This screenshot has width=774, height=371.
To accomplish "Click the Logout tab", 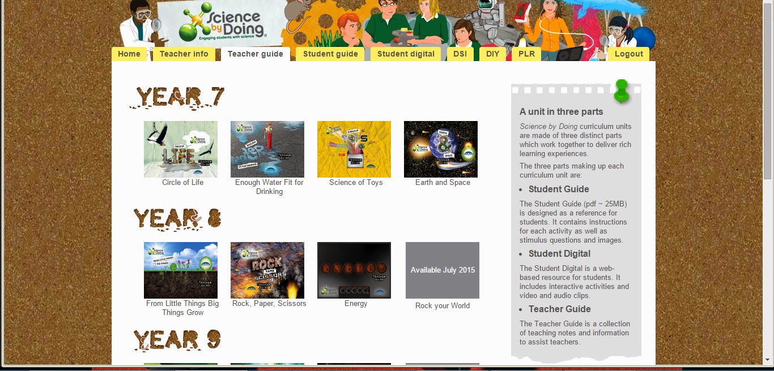I will 629,54.
